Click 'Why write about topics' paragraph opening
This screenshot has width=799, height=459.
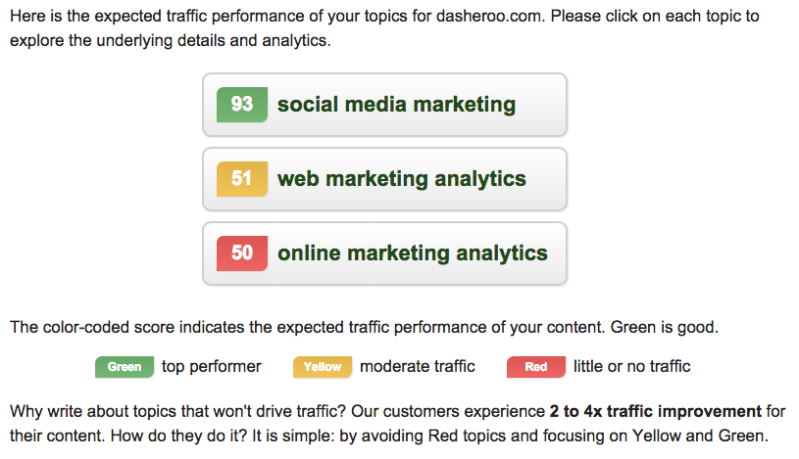coord(98,411)
